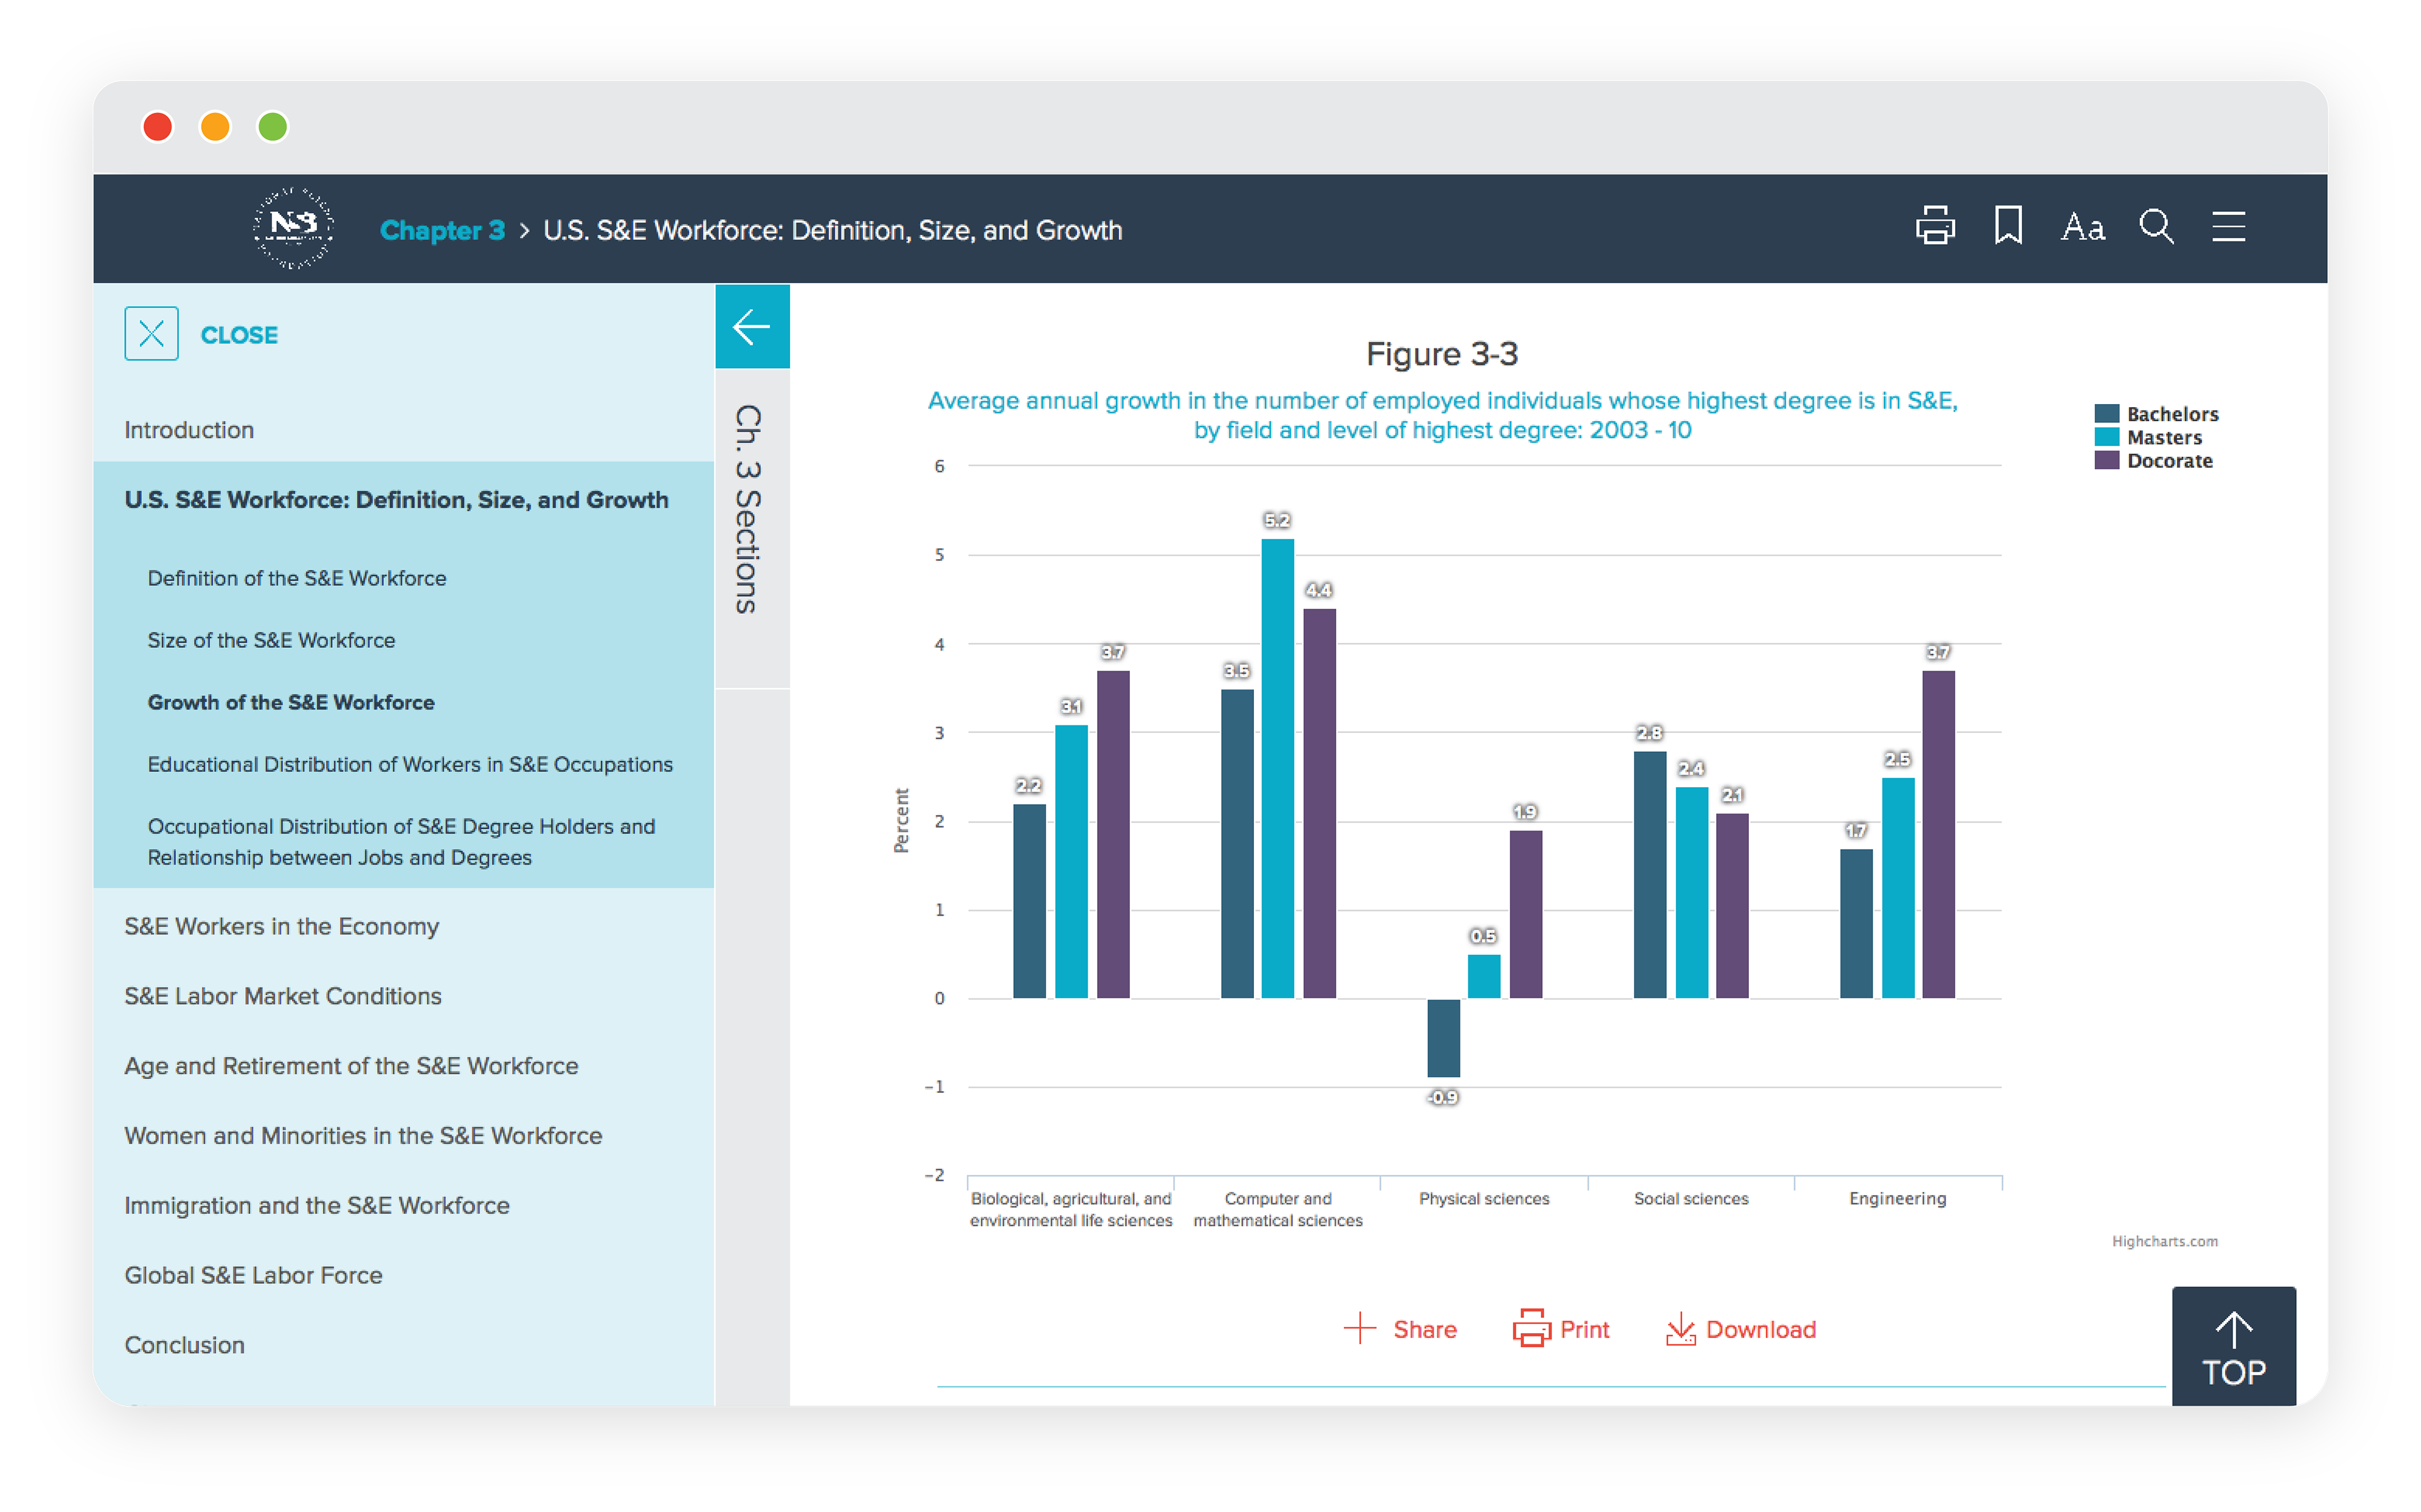This screenshot has width=2421, height=1512.
Task: Bookmark this page with bookmark icon
Action: [x=2008, y=227]
